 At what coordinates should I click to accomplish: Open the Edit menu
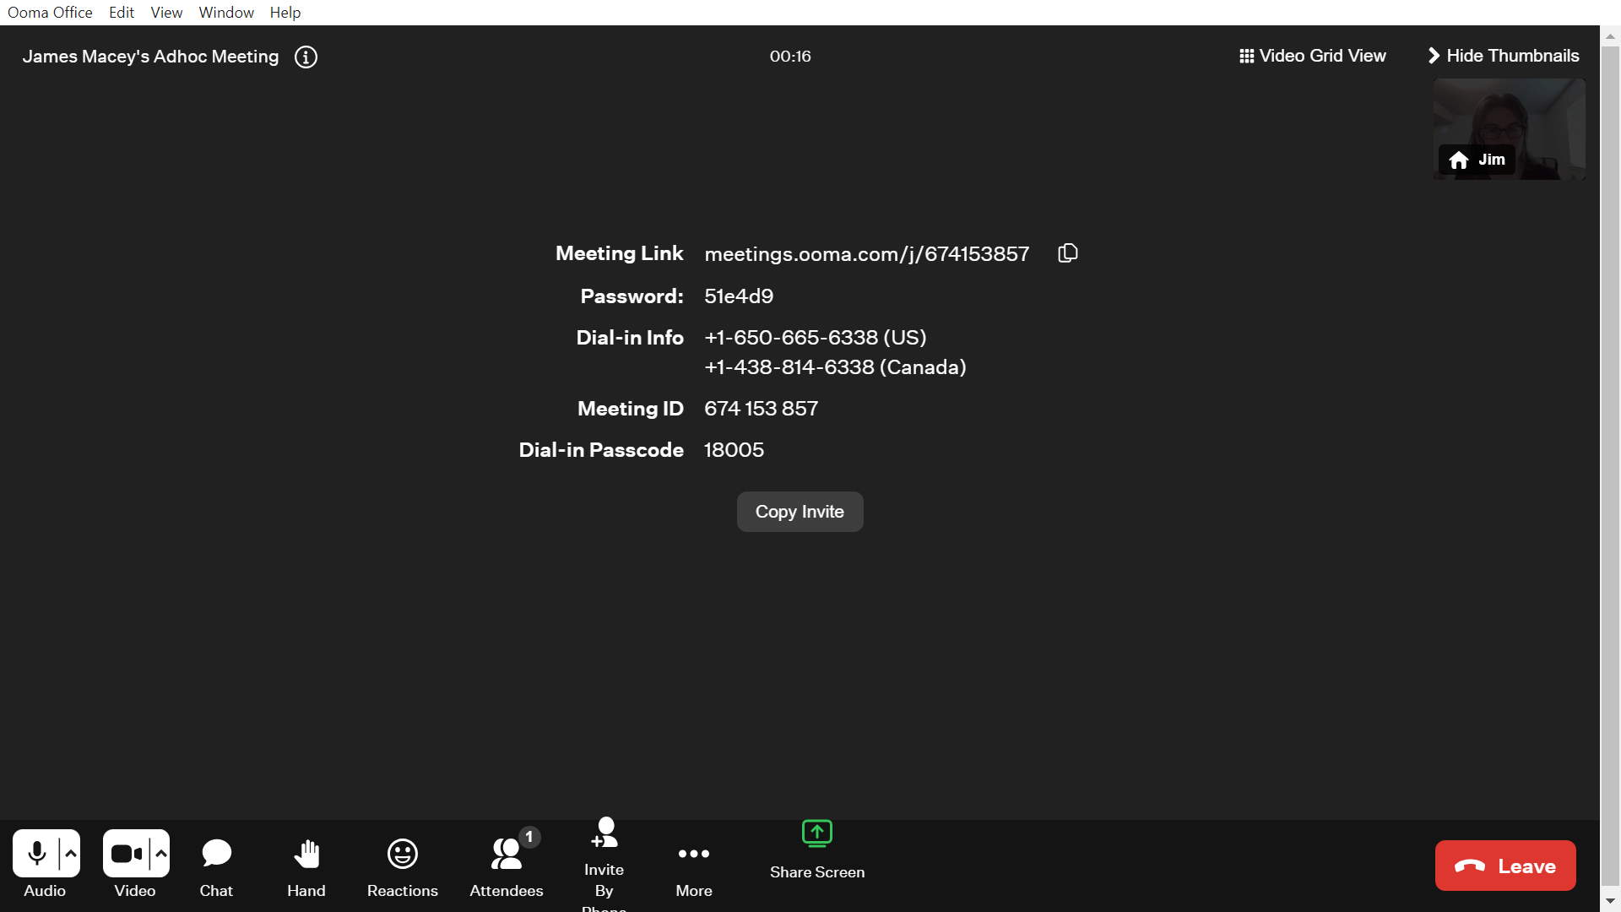coord(122,13)
